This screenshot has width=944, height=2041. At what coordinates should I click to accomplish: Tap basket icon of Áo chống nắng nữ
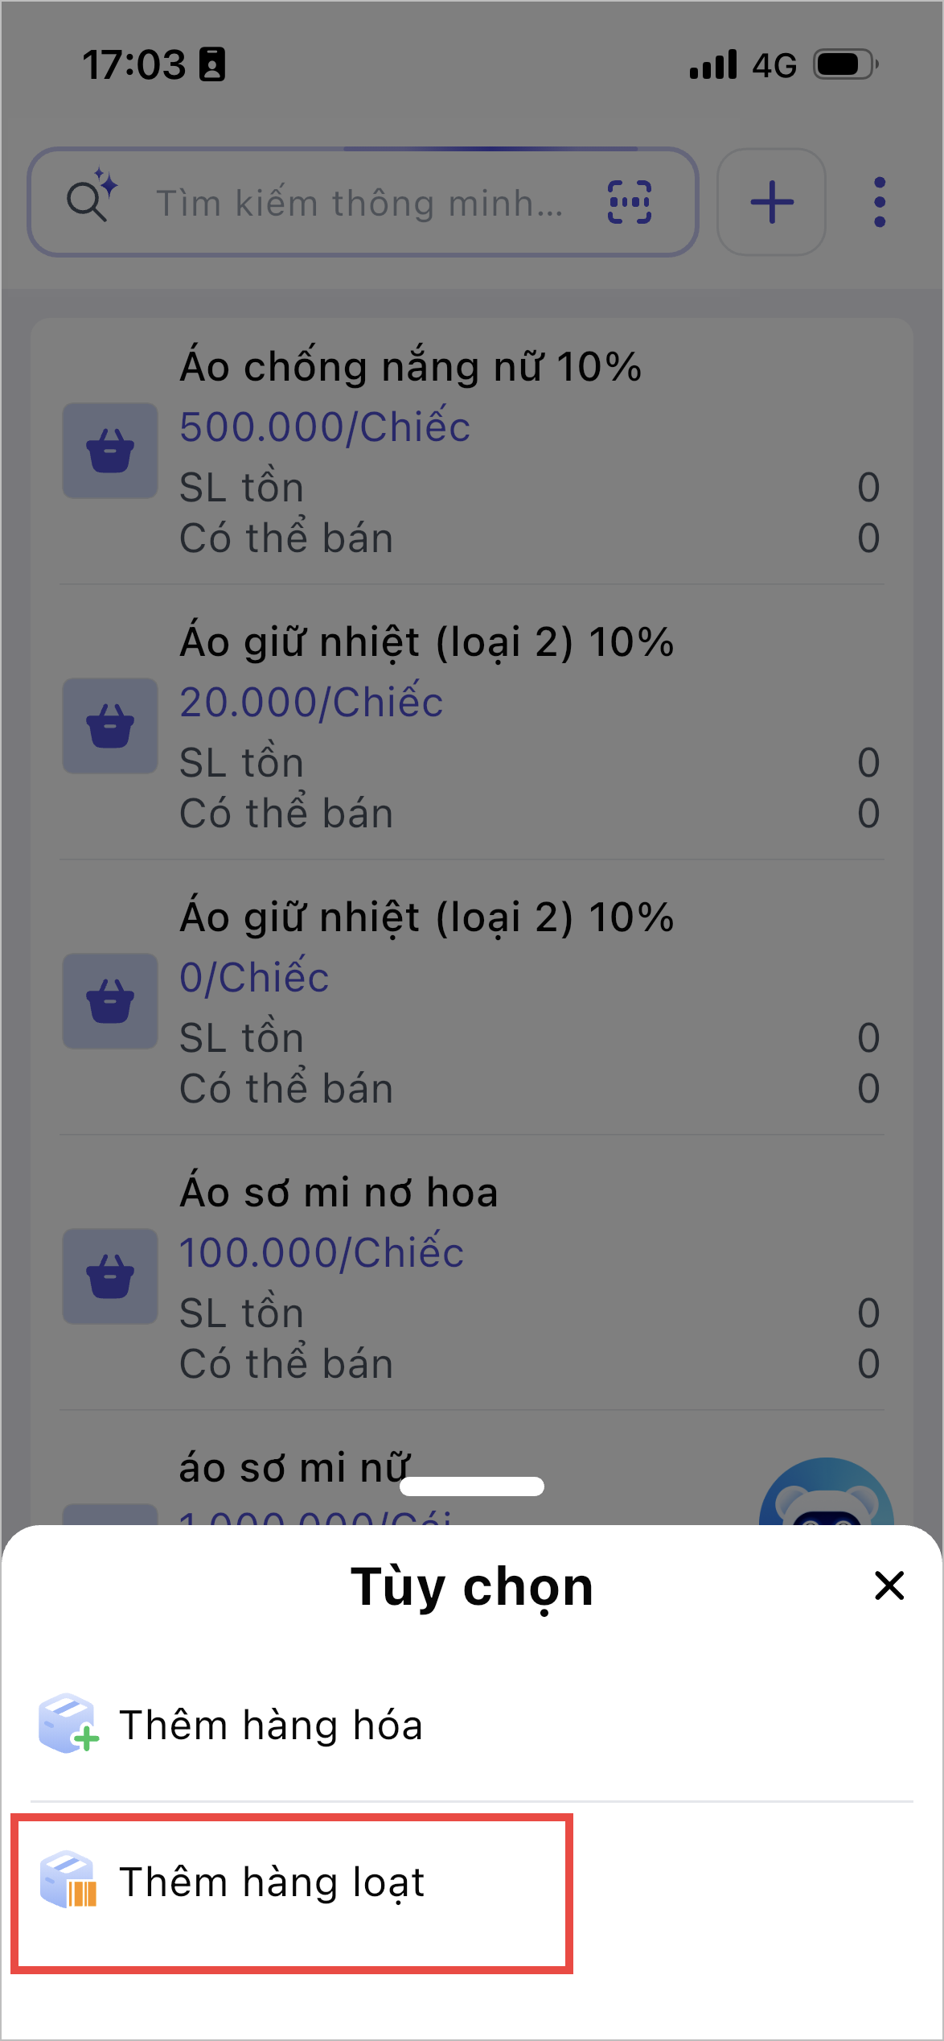coord(110,451)
